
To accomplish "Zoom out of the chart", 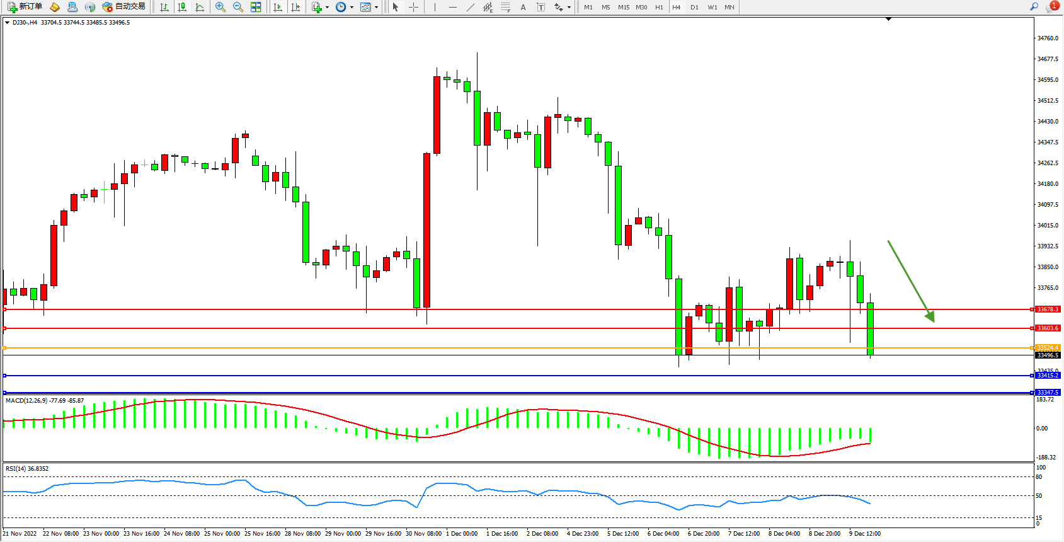I will (238, 7).
